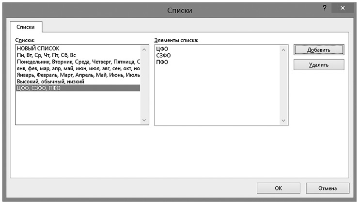This screenshot has width=359, height=204.
Task: Pick the янв, фев, мар list entry
Action: point(78,68)
